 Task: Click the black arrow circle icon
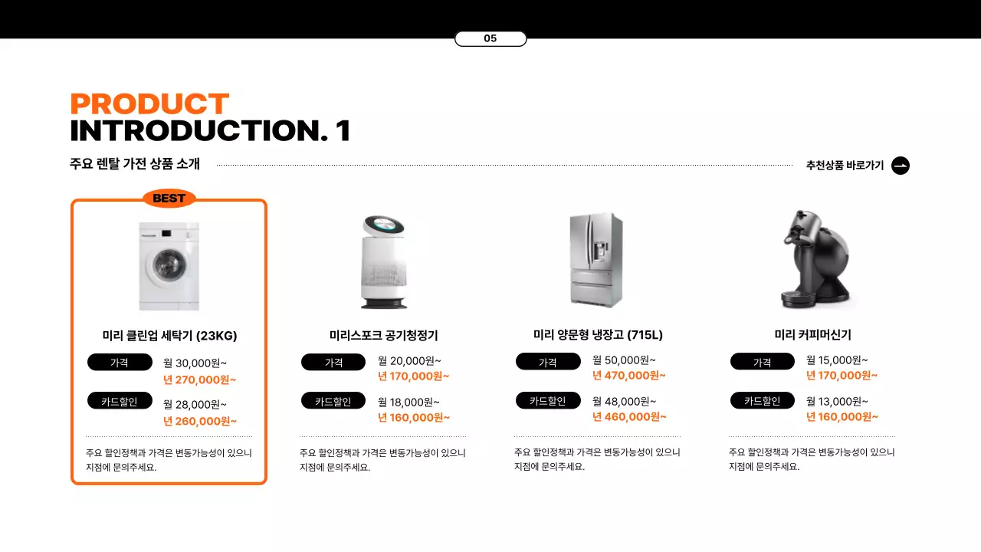[901, 166]
